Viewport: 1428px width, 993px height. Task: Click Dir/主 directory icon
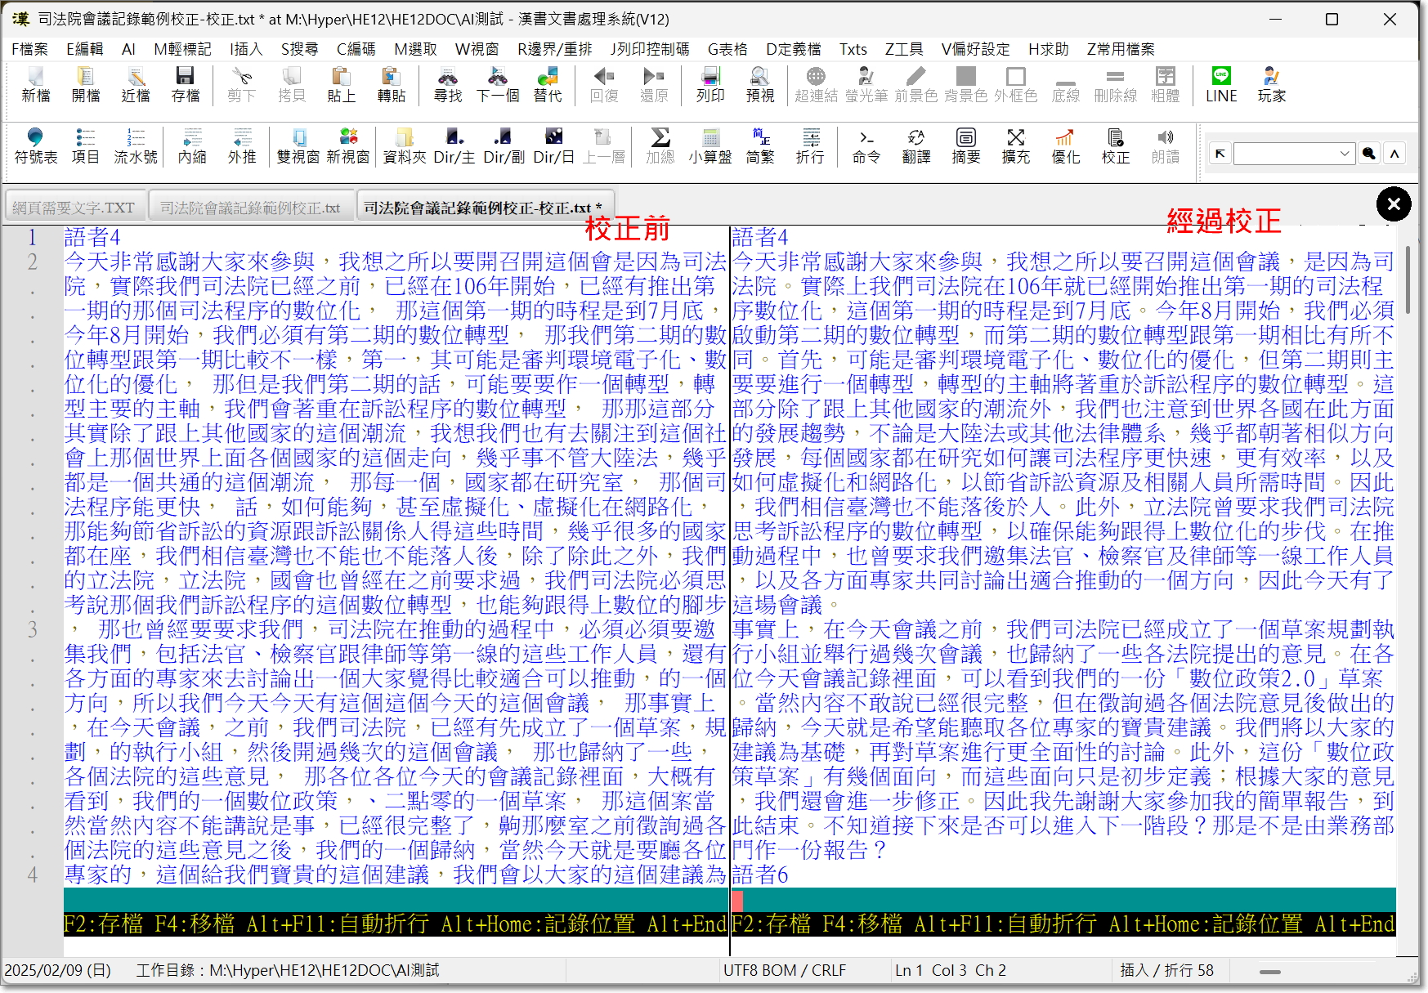click(454, 146)
